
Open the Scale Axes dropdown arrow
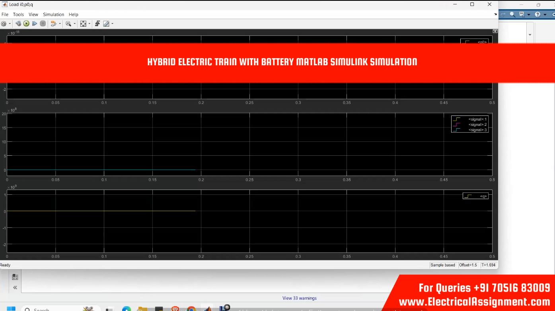pos(90,24)
